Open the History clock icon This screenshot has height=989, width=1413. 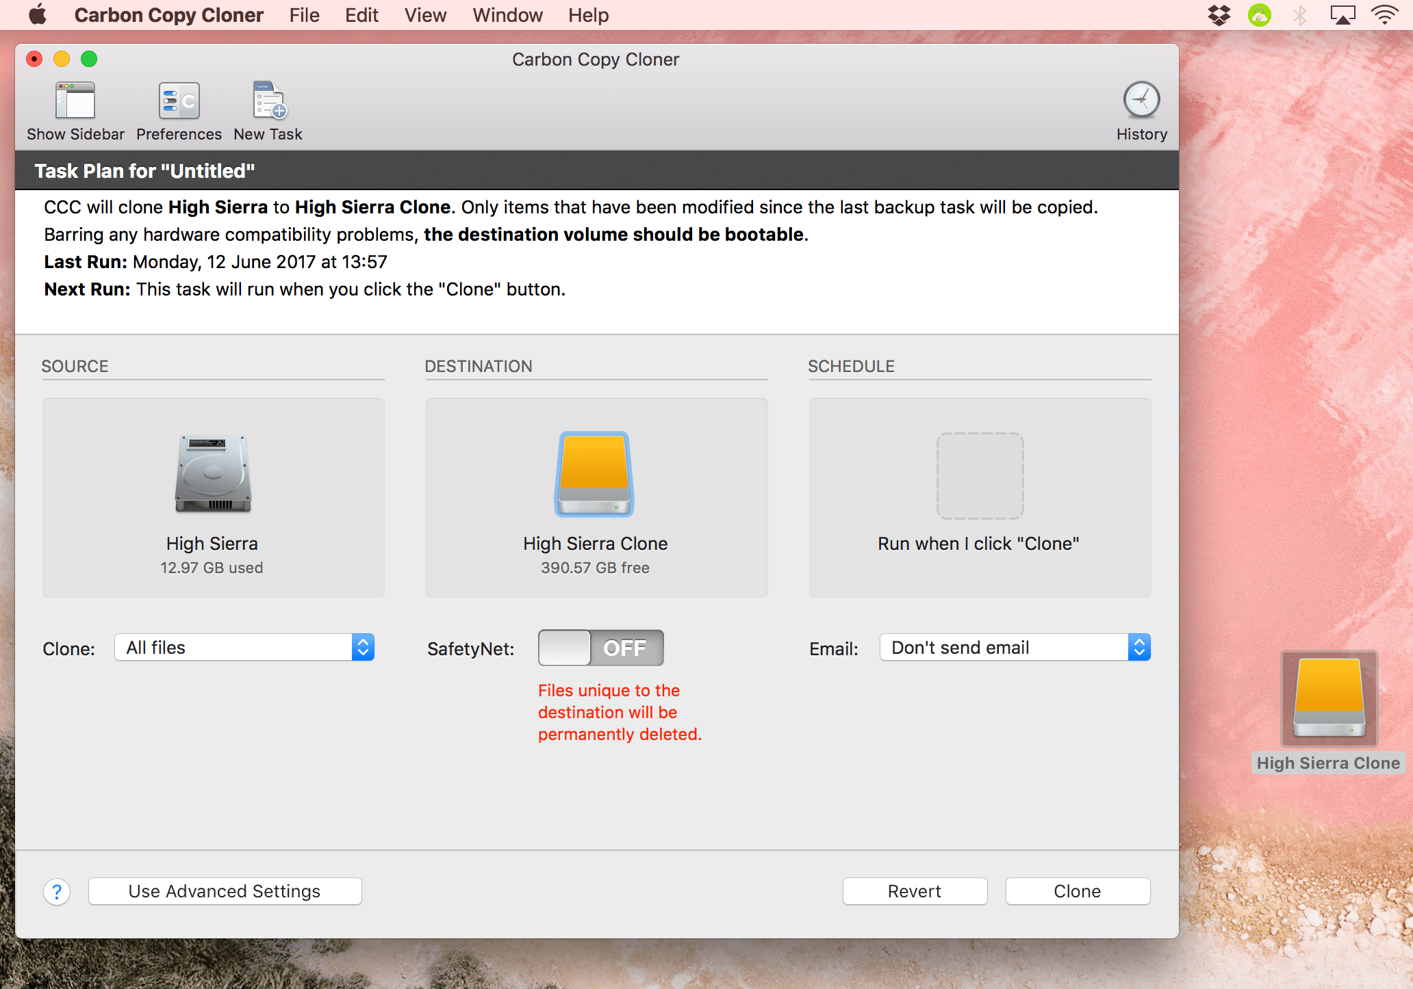[x=1141, y=100]
